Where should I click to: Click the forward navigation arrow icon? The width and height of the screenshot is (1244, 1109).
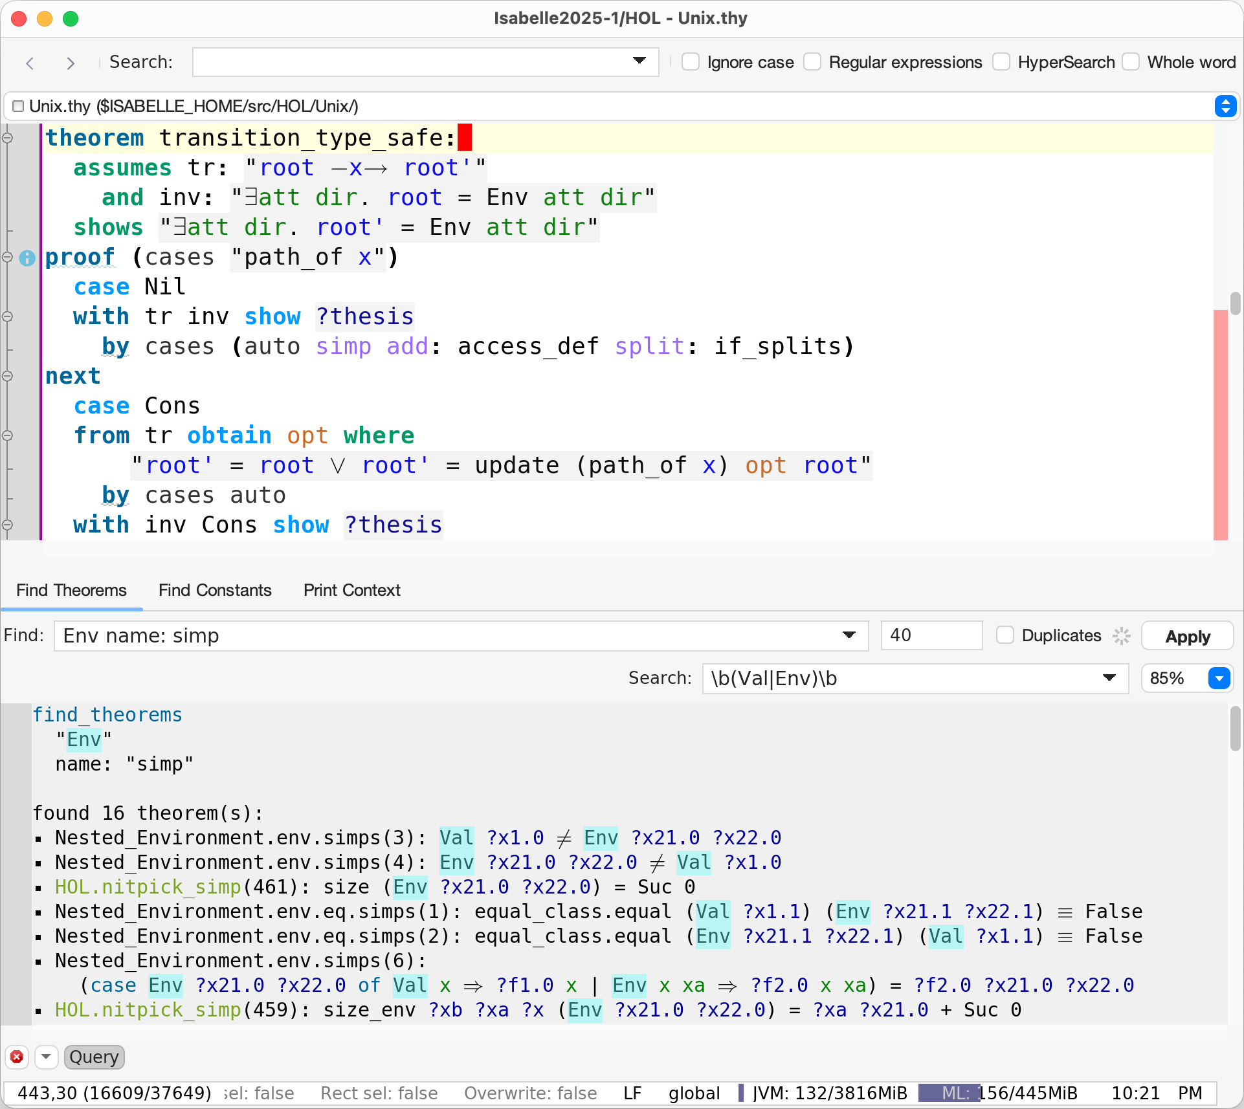click(71, 63)
